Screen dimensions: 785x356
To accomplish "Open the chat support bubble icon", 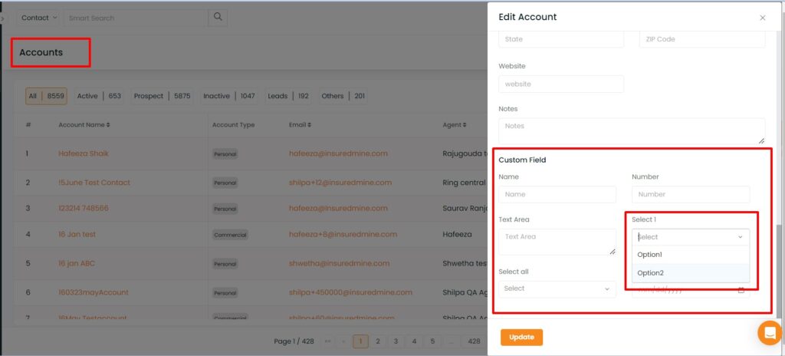I will [769, 332].
